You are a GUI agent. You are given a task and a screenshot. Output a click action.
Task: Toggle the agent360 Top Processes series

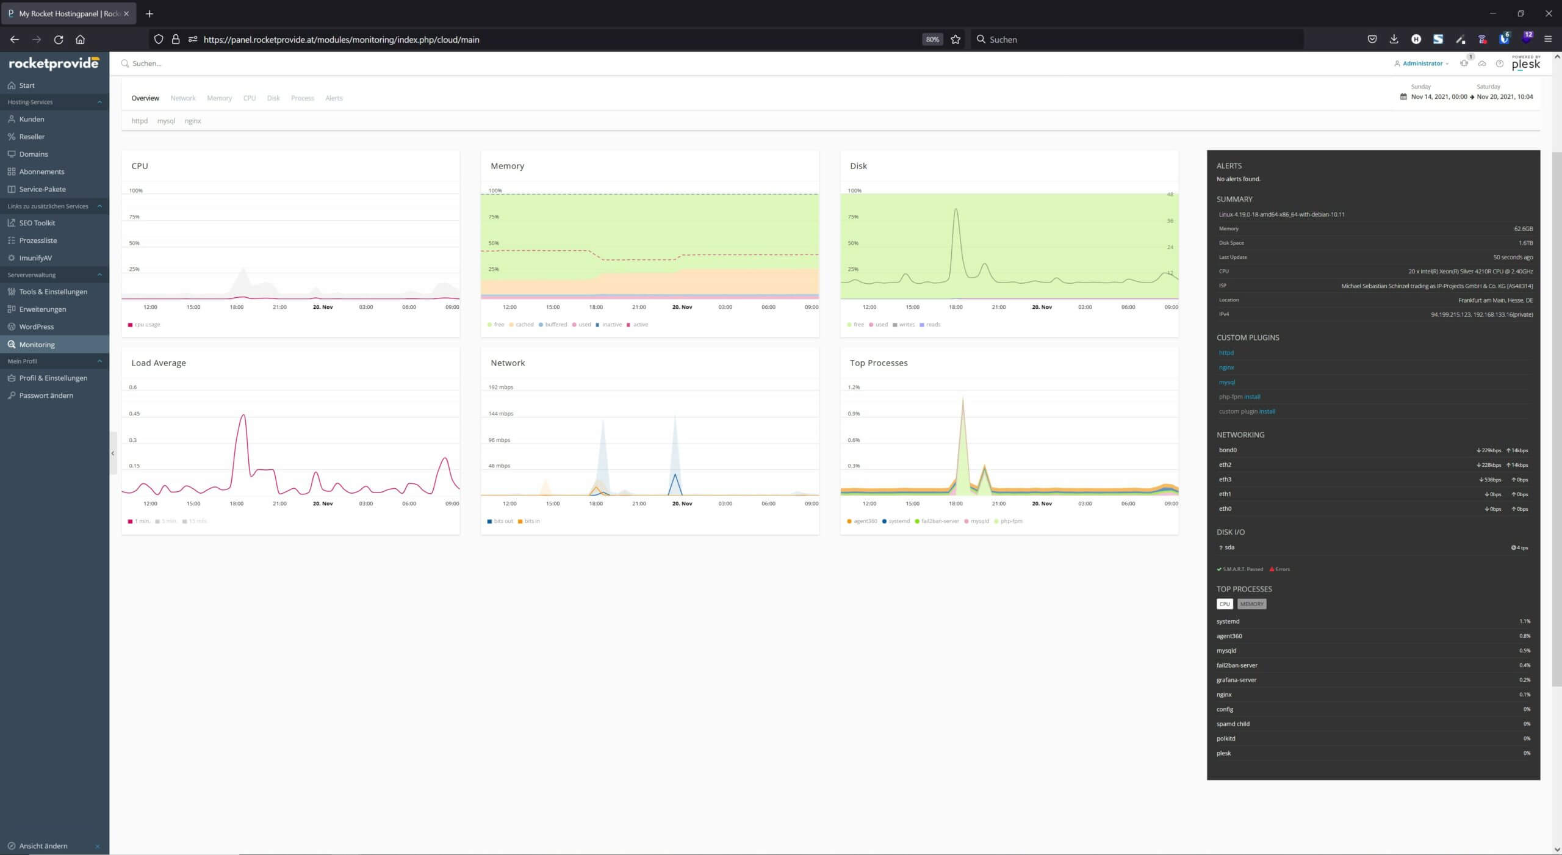tap(862, 521)
